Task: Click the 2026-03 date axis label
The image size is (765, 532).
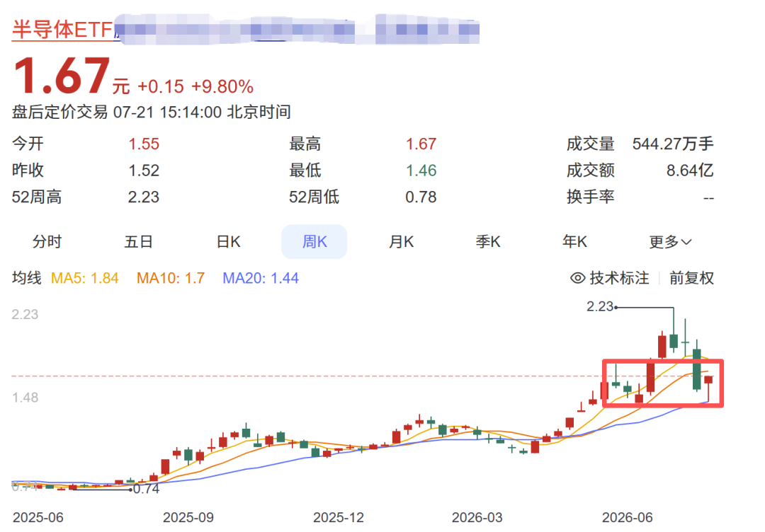Action: click(x=477, y=517)
